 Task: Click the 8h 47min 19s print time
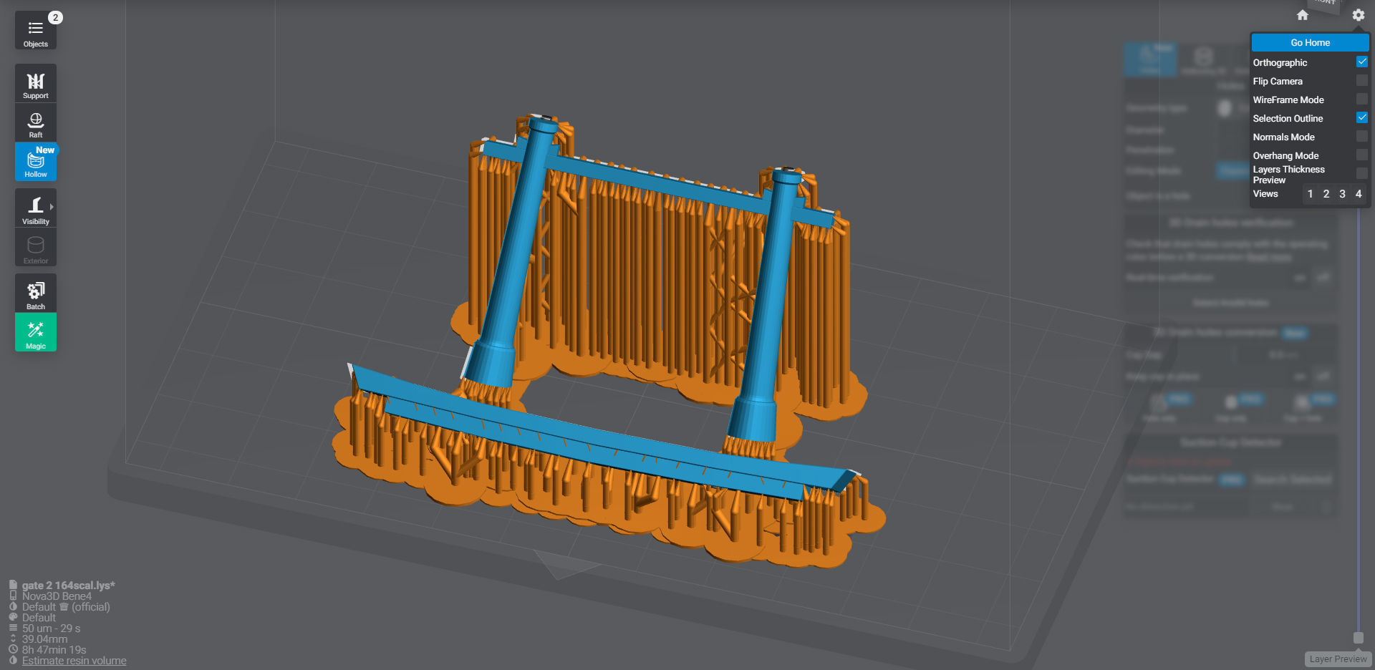tap(54, 650)
